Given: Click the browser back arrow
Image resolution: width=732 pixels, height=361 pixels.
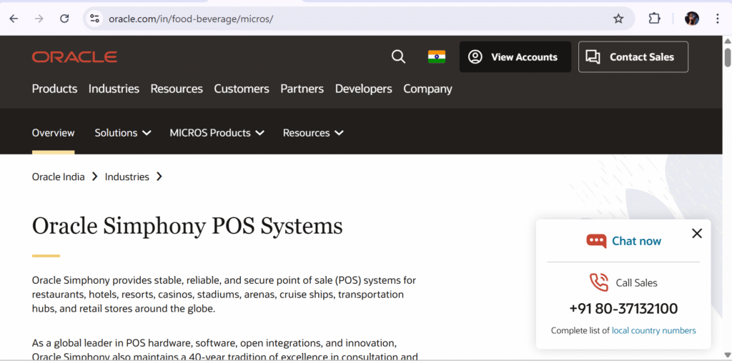Looking at the screenshot, I should 14,19.
